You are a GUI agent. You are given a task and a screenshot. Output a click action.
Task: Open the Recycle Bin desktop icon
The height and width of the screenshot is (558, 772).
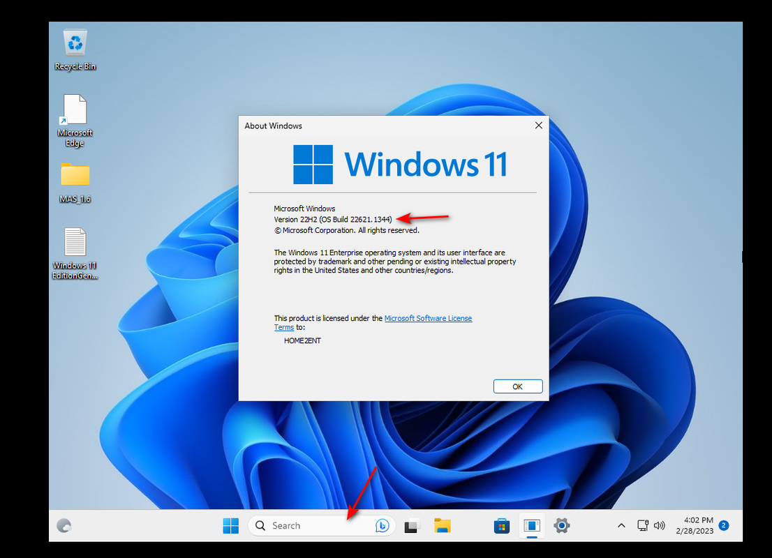click(75, 50)
